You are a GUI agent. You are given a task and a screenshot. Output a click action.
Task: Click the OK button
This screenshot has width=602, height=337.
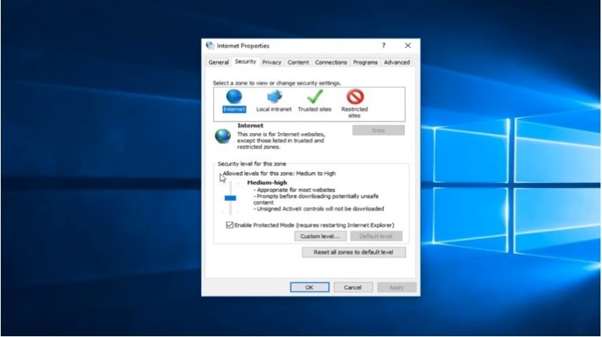[x=309, y=287]
